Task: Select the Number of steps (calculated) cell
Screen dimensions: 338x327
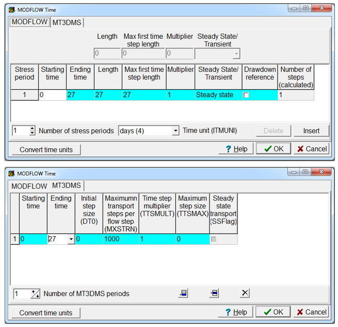Action: click(296, 95)
